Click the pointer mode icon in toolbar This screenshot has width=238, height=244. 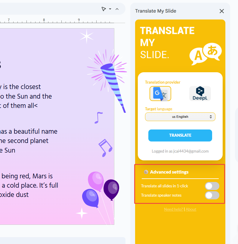tap(104, 9)
